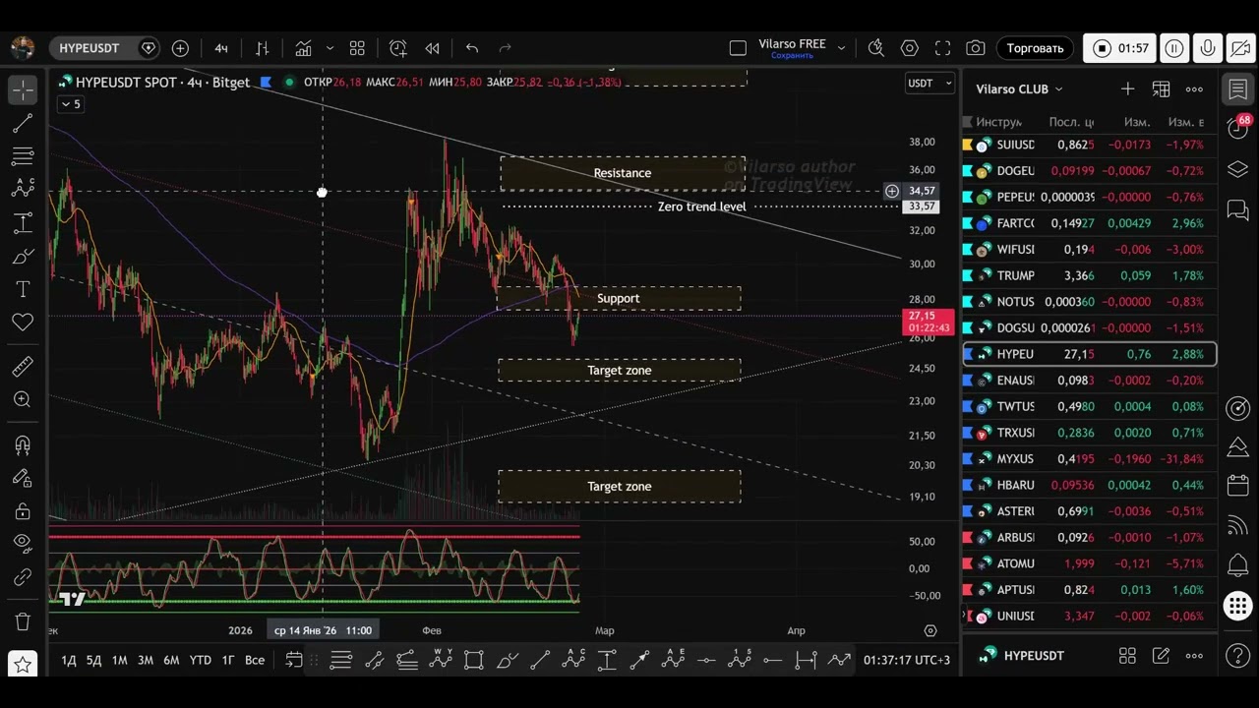Select the MYXUS row in the watchlist
Image resolution: width=1259 pixels, height=708 pixels.
click(1090, 458)
